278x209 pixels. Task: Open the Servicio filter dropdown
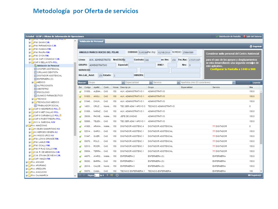[x=178, y=82]
